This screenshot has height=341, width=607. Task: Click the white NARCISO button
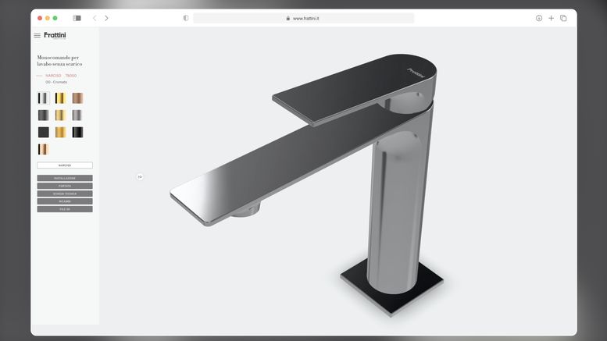[x=65, y=165]
